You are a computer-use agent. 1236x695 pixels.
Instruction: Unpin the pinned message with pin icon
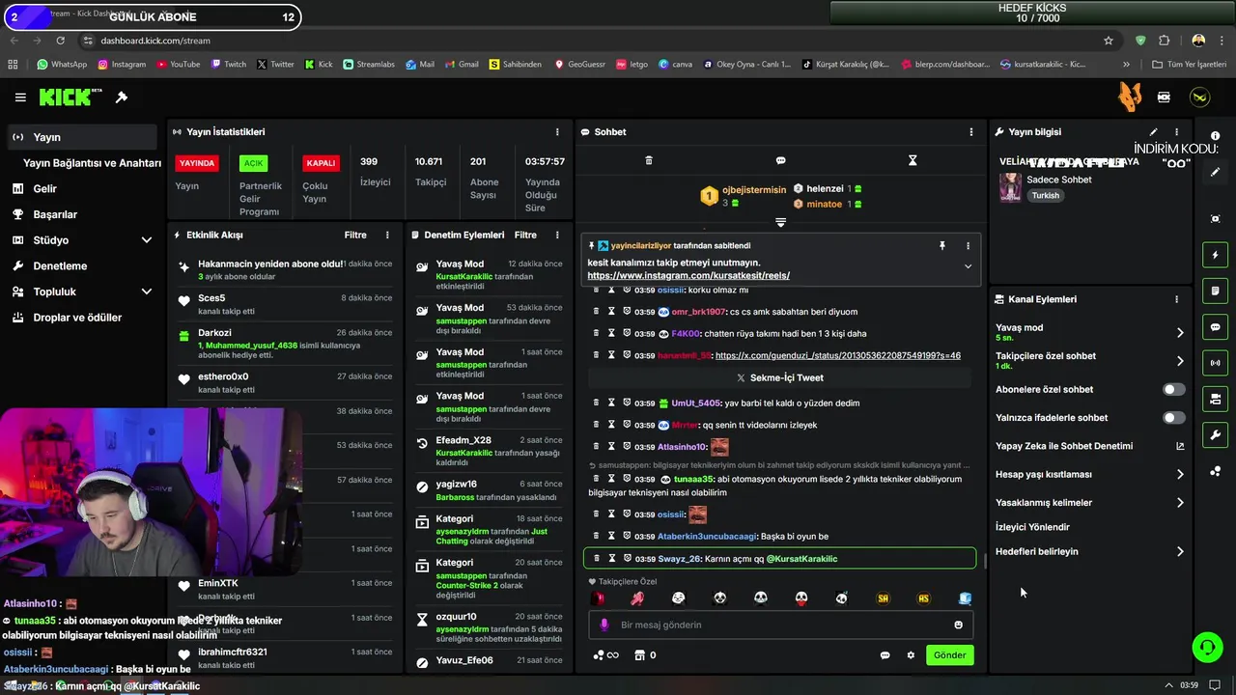(942, 246)
